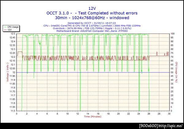Click the '6' time axis value
This screenshot has width=184, height=129.
point(47,114)
